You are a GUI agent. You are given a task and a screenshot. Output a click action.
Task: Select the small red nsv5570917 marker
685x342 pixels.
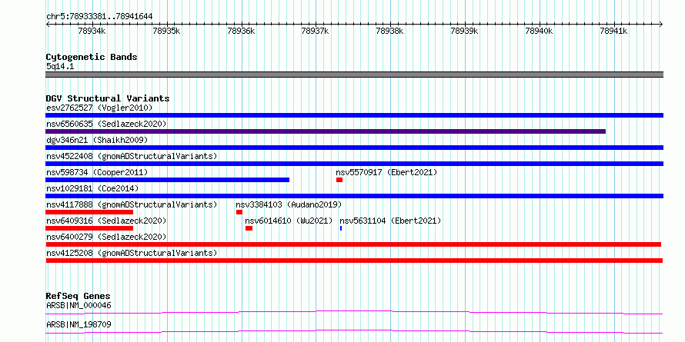pyautogui.click(x=339, y=180)
